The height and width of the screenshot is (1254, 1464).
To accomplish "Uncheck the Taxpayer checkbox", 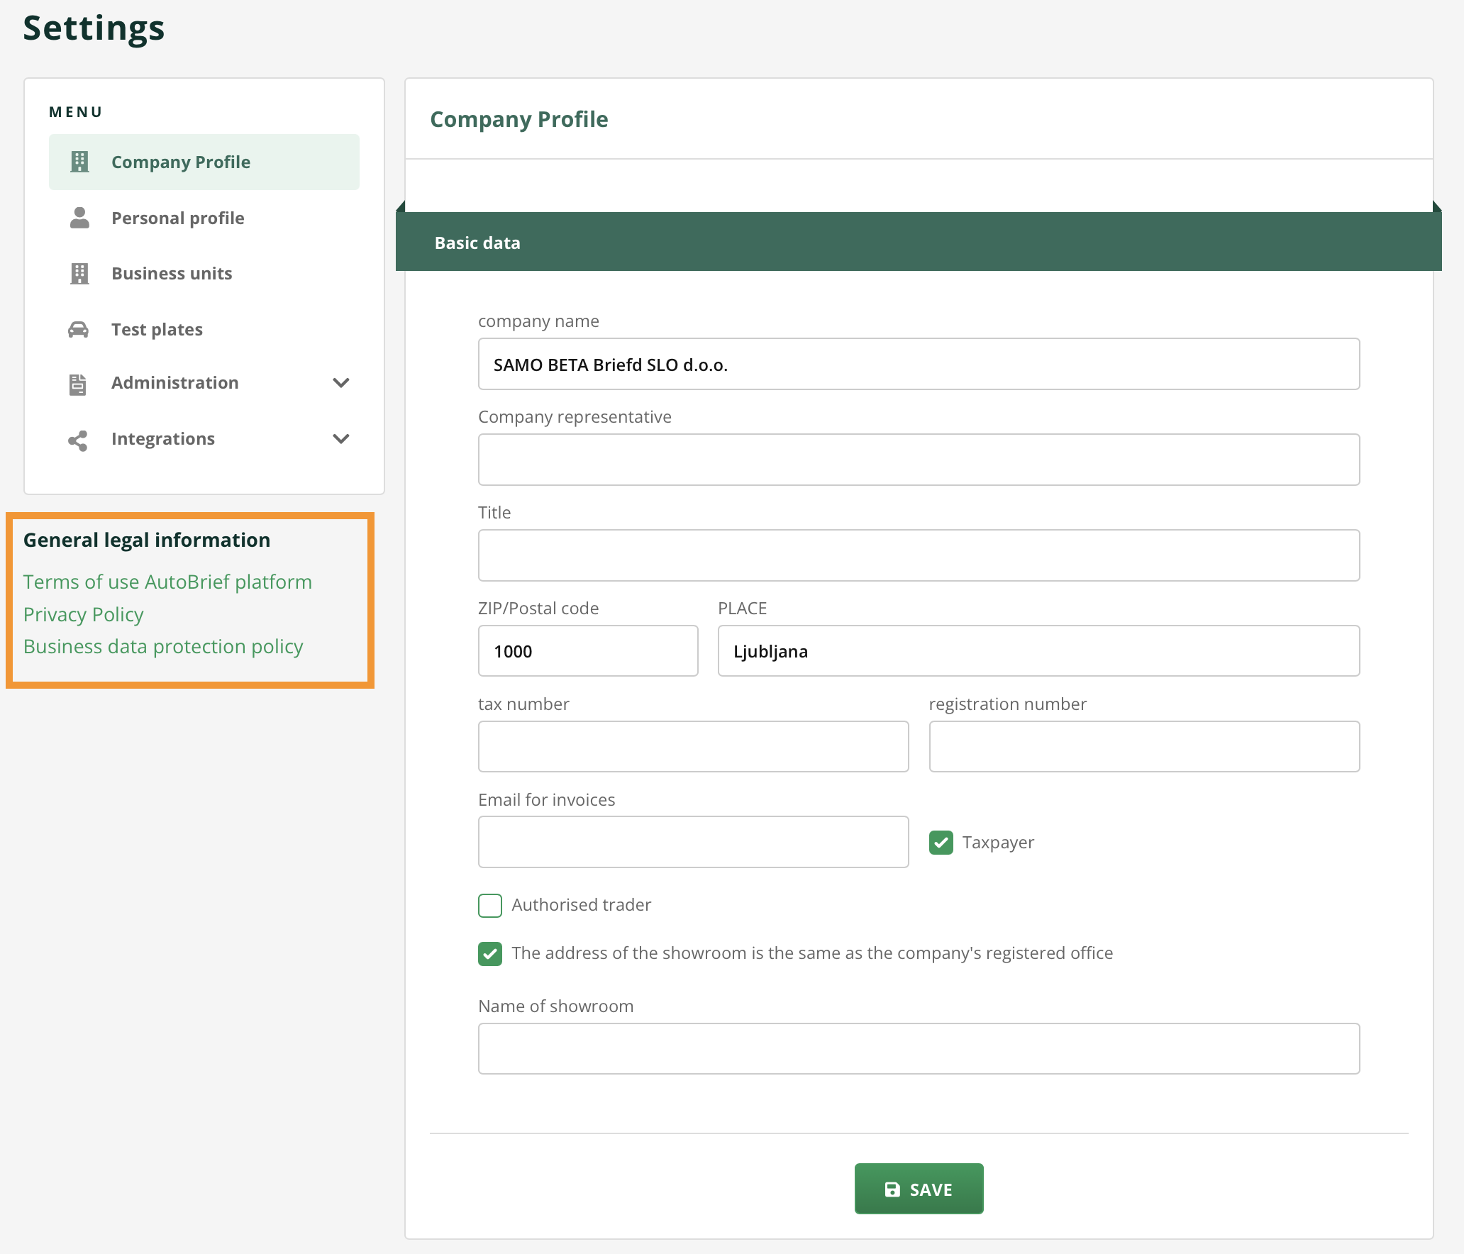I will click(x=941, y=843).
